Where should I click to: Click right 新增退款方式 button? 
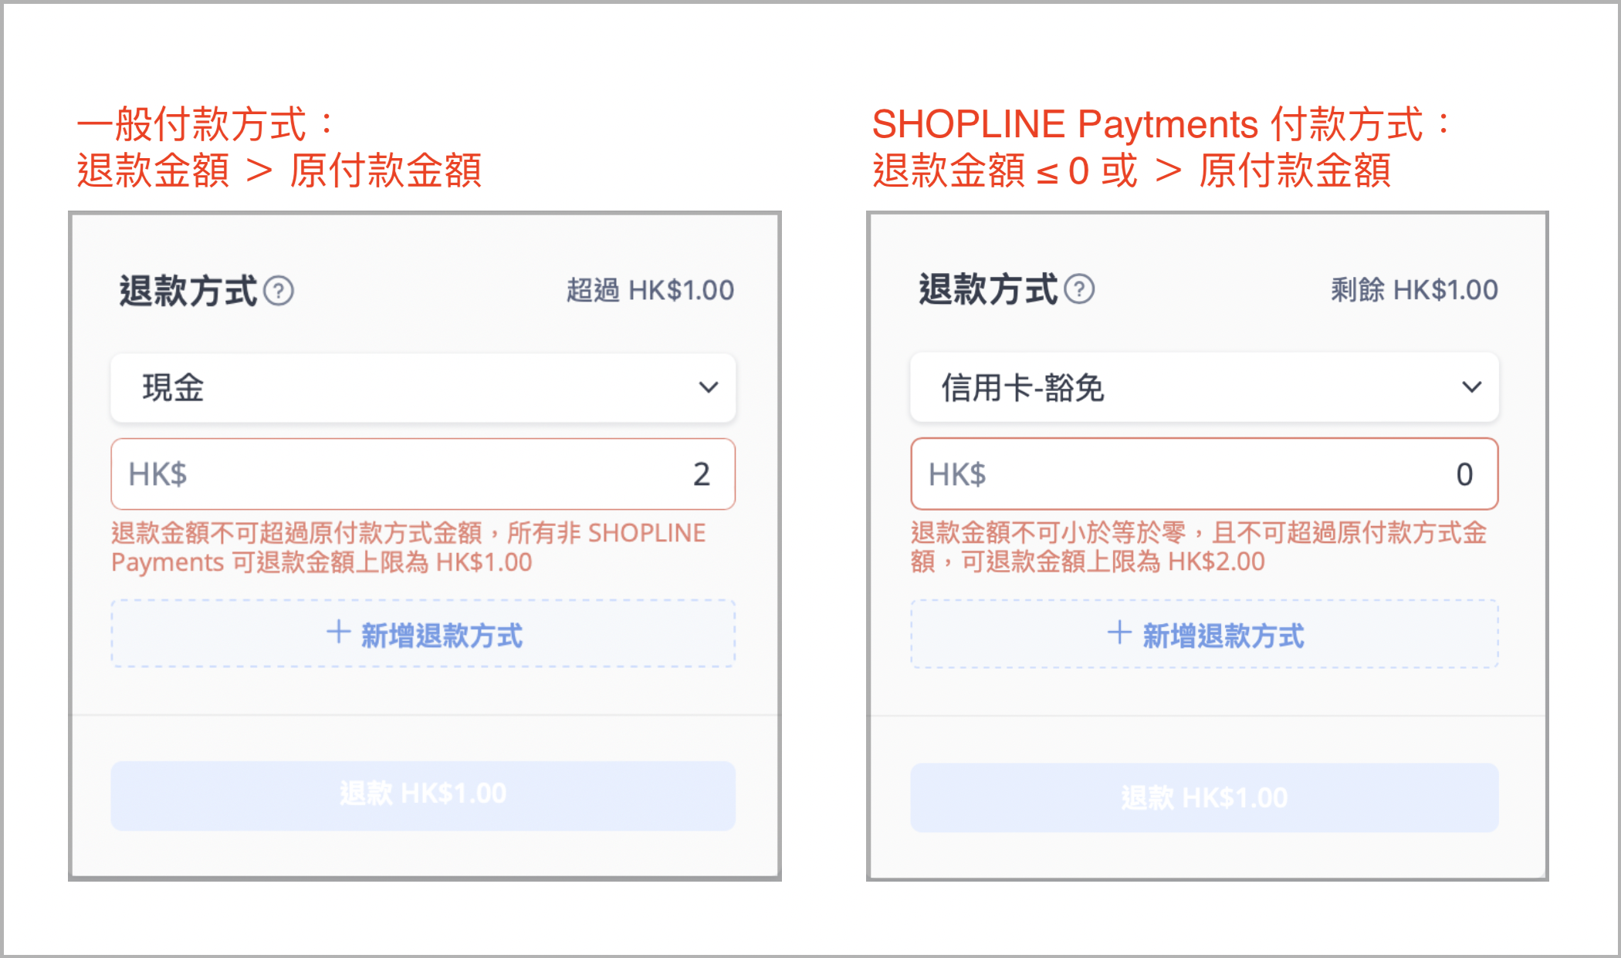click(x=1204, y=634)
